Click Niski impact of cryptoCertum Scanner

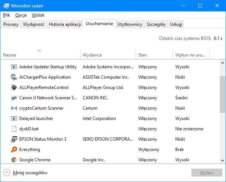tap(180, 108)
